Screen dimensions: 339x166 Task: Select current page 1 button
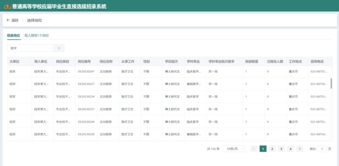pos(263,149)
